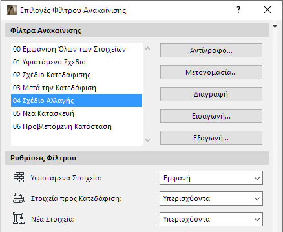
Task: Click the Αντίγραφο... button
Action: pyautogui.click(x=211, y=50)
